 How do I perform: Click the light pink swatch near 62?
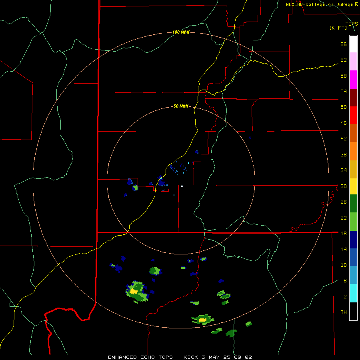(353, 62)
